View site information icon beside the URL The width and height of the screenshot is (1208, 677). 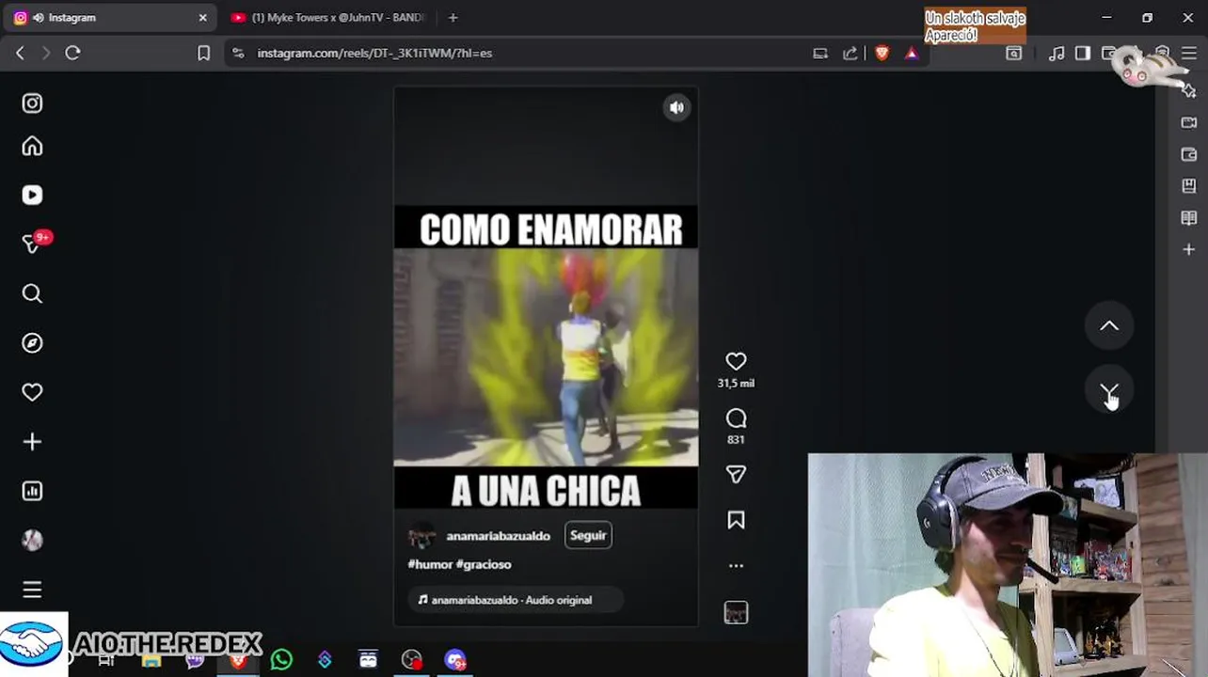point(238,54)
